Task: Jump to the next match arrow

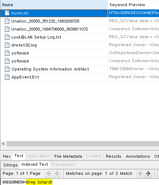Action: coord(148,173)
